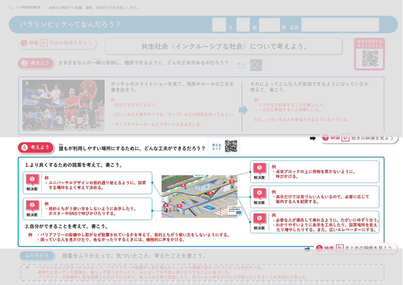Click the I'mPOSSIBLE logo
Viewport: 403px width, 285px height.
click(25, 7)
